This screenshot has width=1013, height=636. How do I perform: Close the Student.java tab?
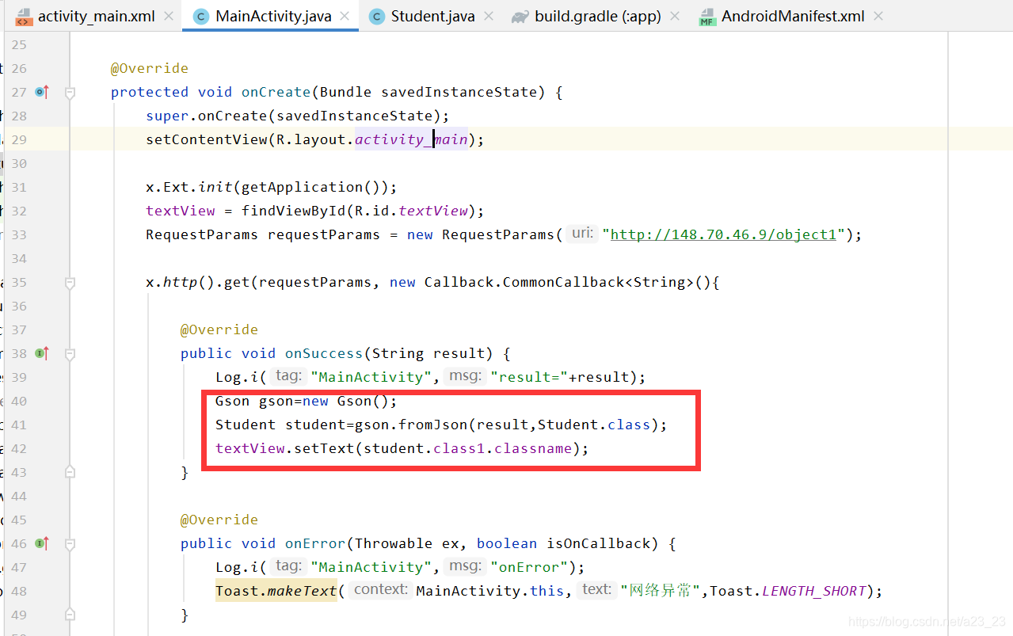[488, 16]
